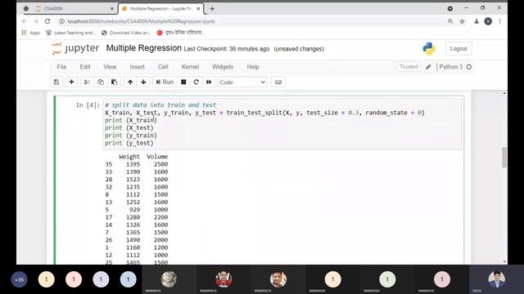Viewport: 524px width, 294px height.
Task: Move selected cell down with the arrow
Action: pos(143,82)
